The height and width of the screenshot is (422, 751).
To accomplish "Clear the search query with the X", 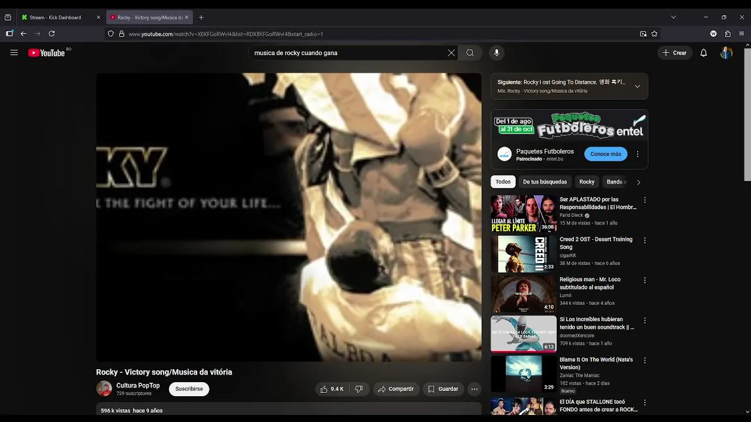I will [451, 53].
